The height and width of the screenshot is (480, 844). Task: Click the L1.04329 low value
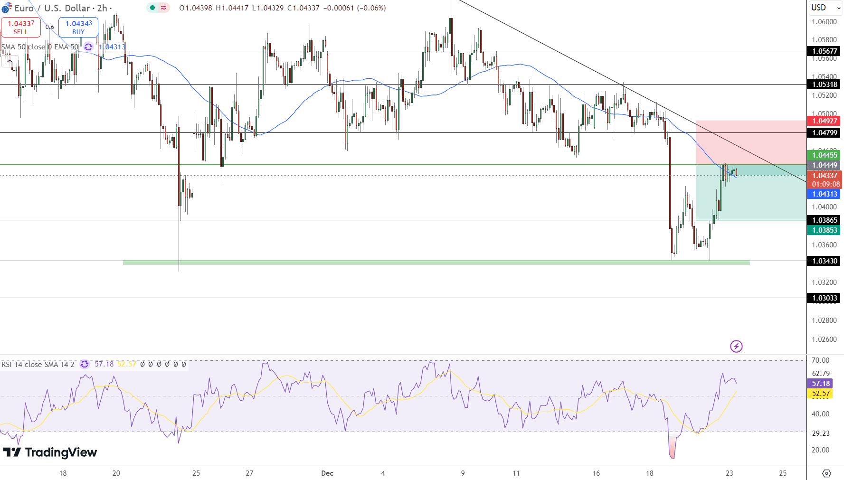[268, 8]
